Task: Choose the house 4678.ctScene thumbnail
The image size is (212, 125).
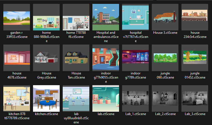Action: (x=17, y=58)
